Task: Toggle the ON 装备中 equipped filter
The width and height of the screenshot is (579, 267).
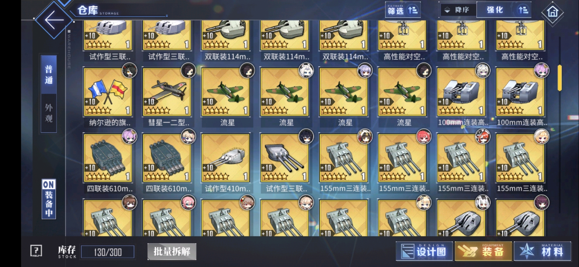Action: pos(49,199)
